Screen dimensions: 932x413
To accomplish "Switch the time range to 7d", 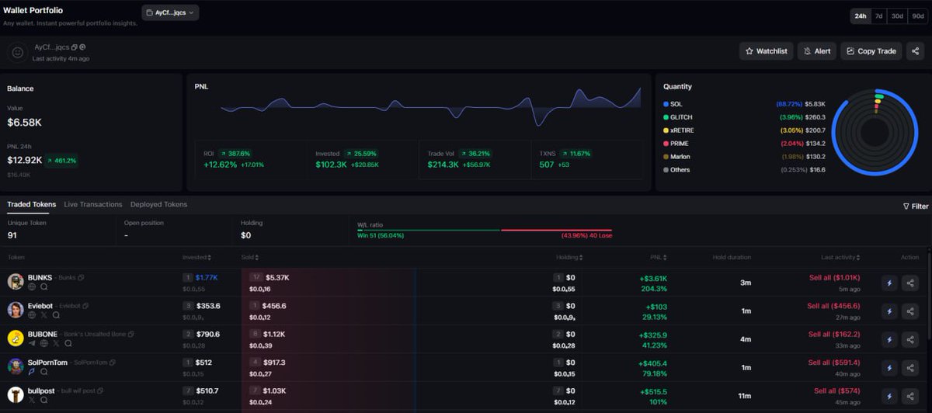I will 878,16.
